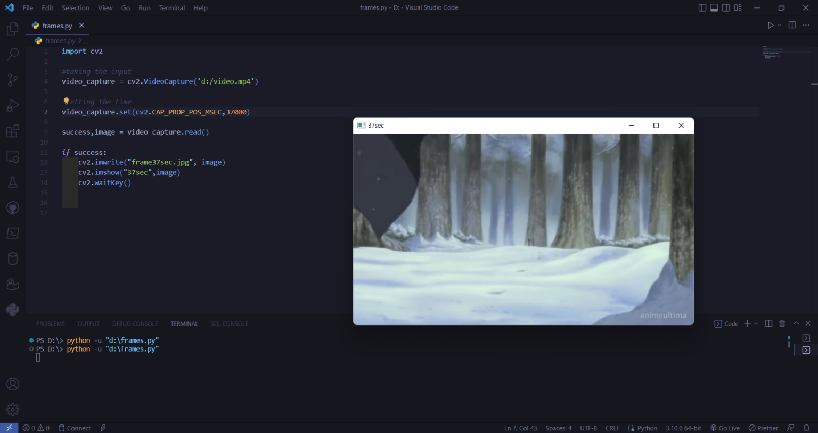Open the Explorer view in activity bar

tap(13, 29)
